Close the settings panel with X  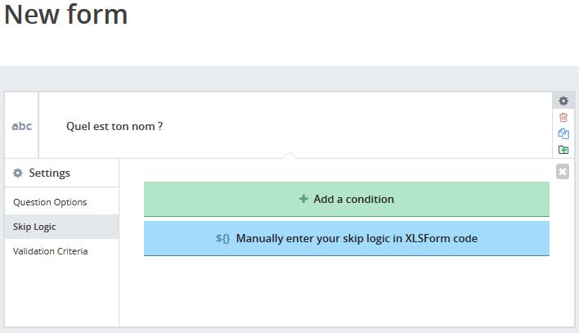click(x=563, y=172)
